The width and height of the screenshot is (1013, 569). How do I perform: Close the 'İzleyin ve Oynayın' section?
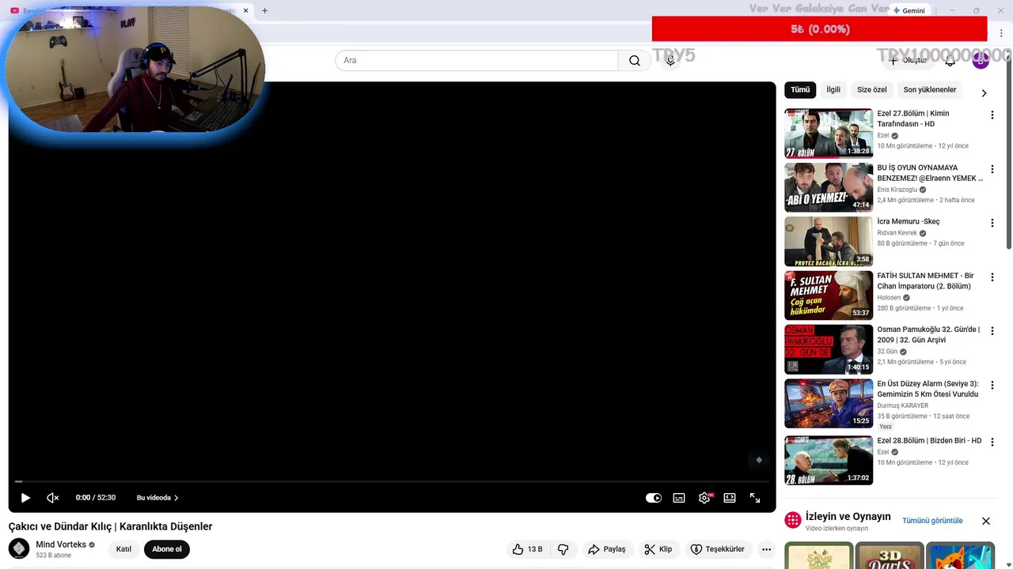click(986, 521)
